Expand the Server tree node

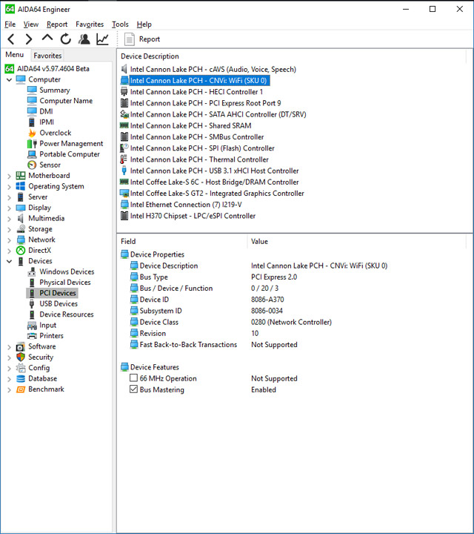(x=9, y=197)
